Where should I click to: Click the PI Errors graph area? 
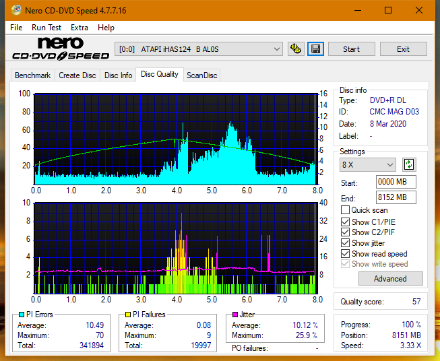(x=175, y=139)
